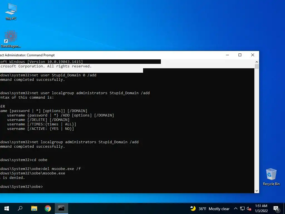Image resolution: width=285 pixels, height=214 pixels.
Task: Close the Command Prompt window
Action: click(x=253, y=55)
